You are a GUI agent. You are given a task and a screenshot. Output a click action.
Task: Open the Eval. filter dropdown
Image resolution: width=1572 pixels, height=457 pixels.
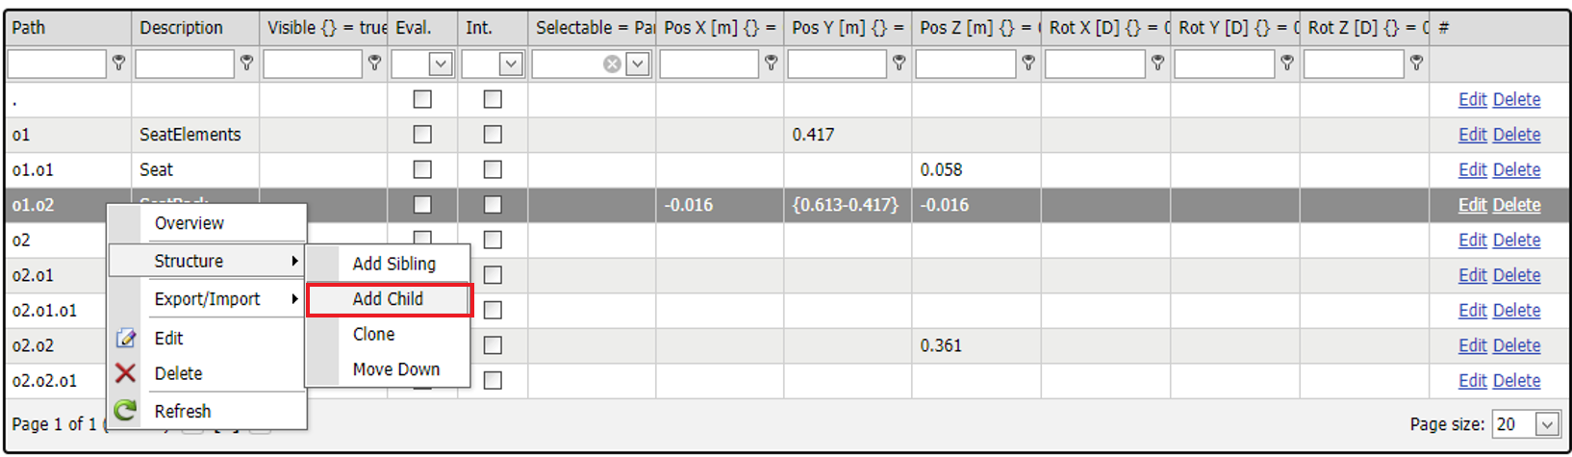[x=440, y=64]
